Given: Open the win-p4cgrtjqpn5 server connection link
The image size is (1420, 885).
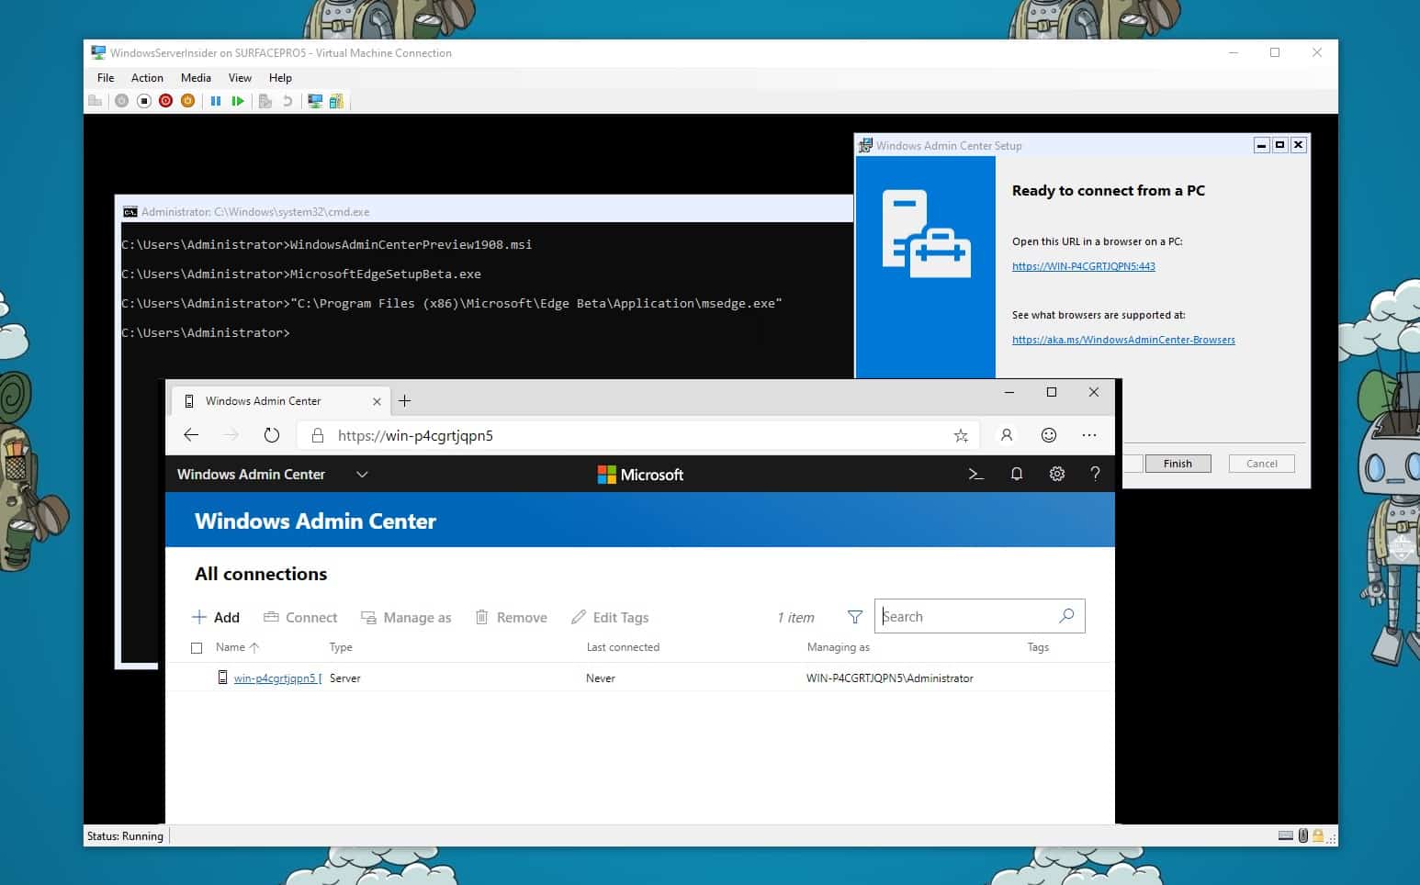Looking at the screenshot, I should pos(277,678).
